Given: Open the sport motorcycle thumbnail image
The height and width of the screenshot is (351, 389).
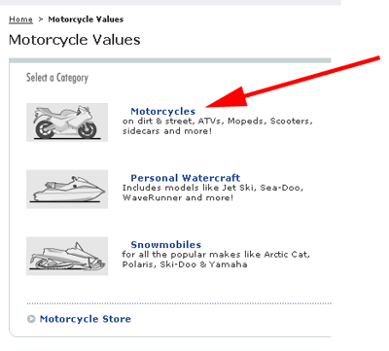Looking at the screenshot, I should tap(67, 123).
